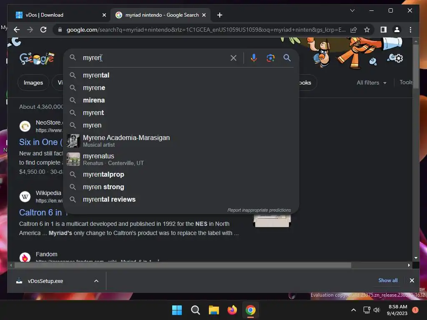Open Chrome profile icon
Image resolution: width=427 pixels, height=320 pixels.
click(397, 30)
